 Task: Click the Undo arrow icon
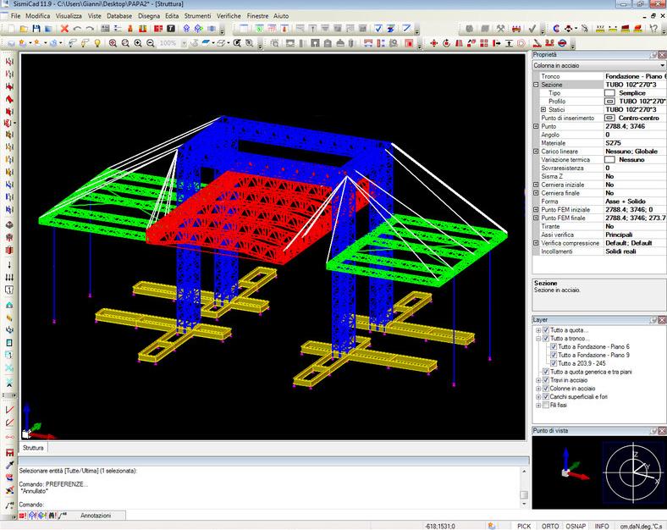point(77,29)
